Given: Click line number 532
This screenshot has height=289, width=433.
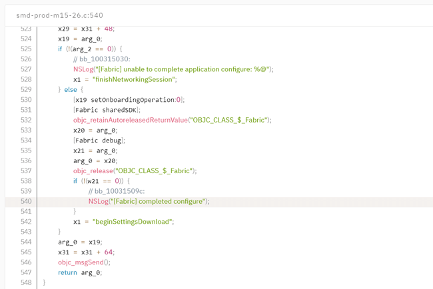Looking at the screenshot, I should pyautogui.click(x=26, y=120).
